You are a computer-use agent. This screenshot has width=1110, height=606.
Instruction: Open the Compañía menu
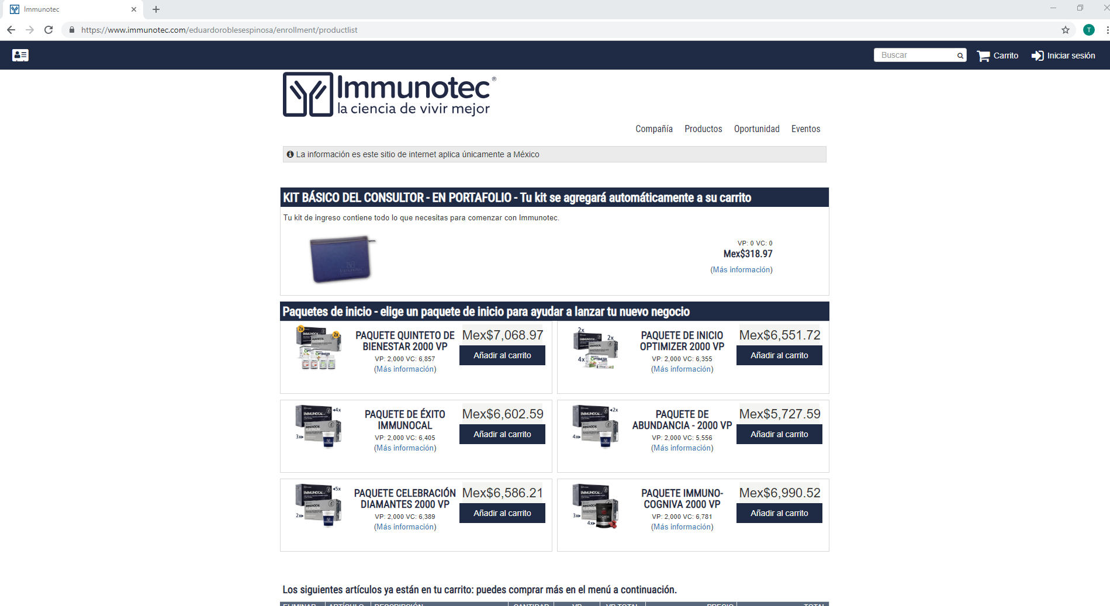coord(654,129)
